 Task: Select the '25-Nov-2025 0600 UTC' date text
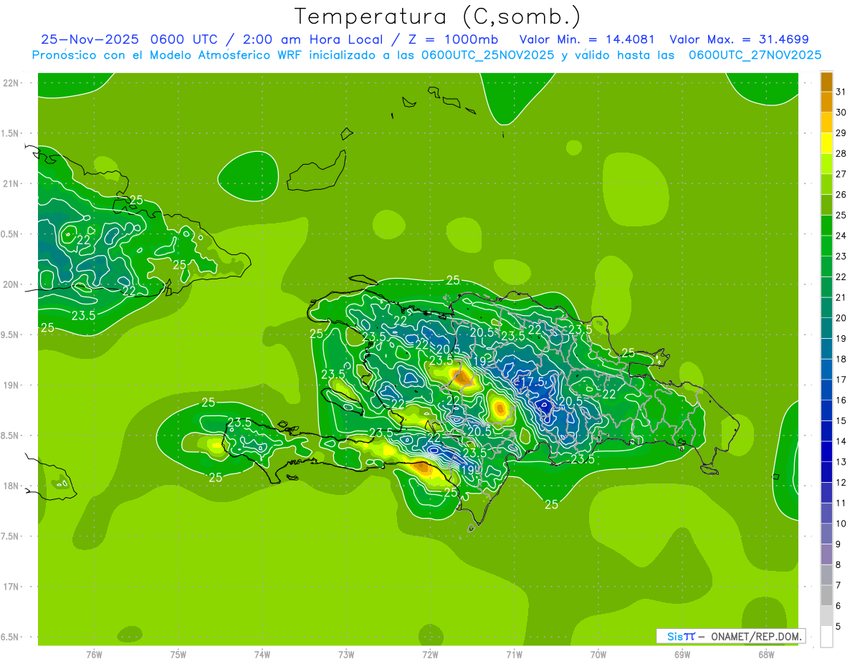130,39
